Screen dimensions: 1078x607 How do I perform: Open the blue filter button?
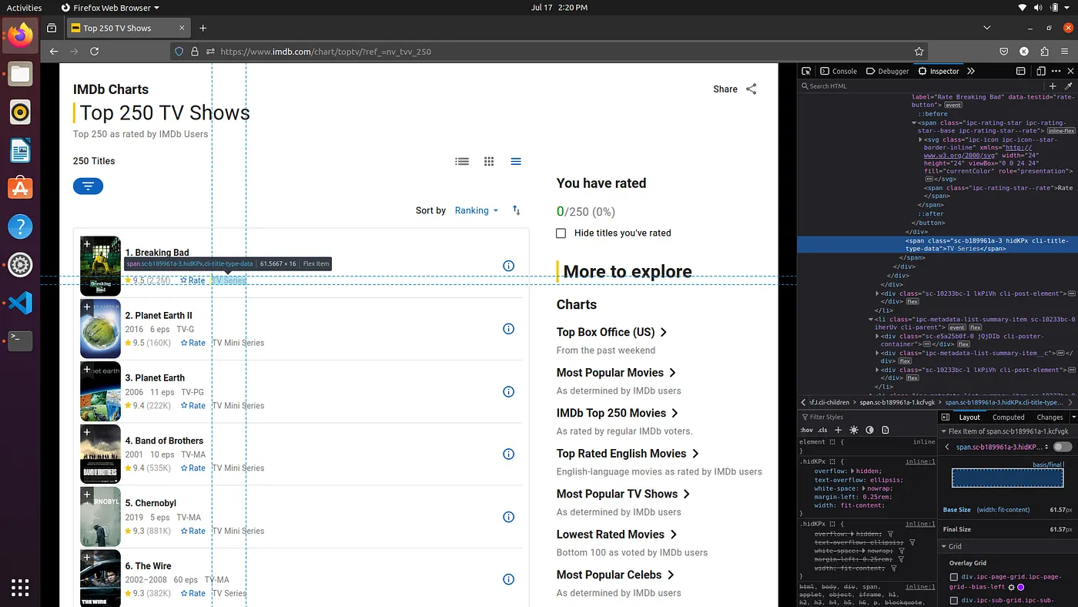pyautogui.click(x=88, y=186)
